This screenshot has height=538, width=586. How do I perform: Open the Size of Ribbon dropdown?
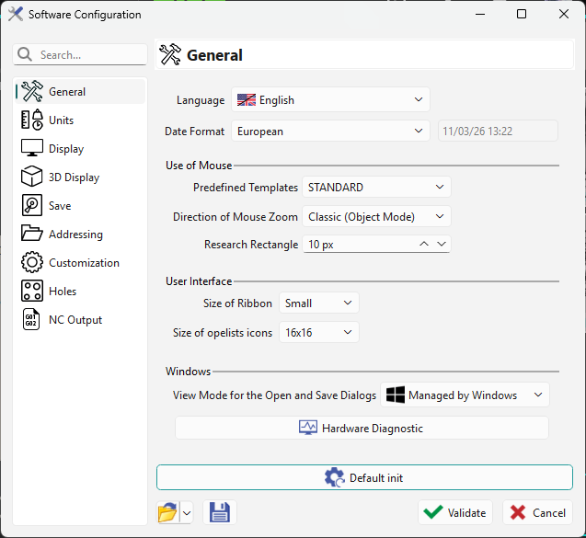(x=318, y=303)
